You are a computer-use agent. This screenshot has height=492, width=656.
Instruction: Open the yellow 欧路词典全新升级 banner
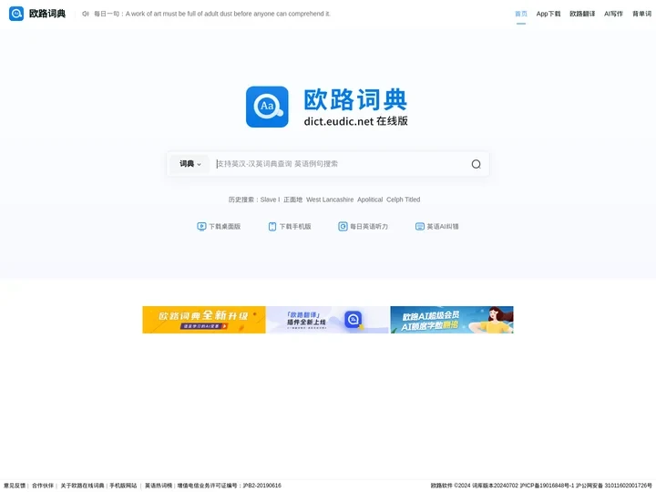point(204,320)
